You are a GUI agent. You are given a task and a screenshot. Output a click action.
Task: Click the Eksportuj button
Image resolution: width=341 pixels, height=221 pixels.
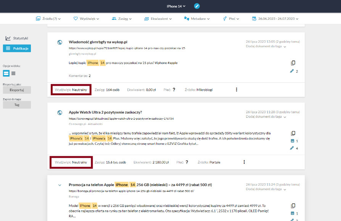17,90
